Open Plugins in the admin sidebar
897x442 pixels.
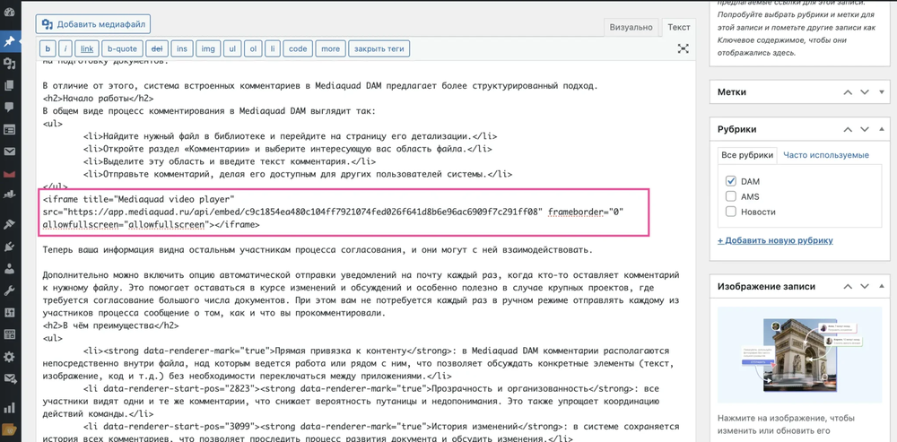click(x=10, y=247)
